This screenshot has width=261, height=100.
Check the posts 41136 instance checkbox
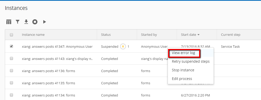[x=11, y=71]
